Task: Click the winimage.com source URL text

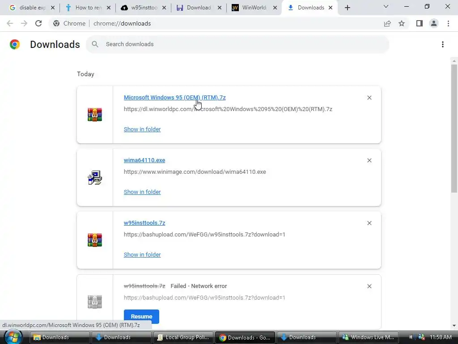Action: click(x=195, y=172)
